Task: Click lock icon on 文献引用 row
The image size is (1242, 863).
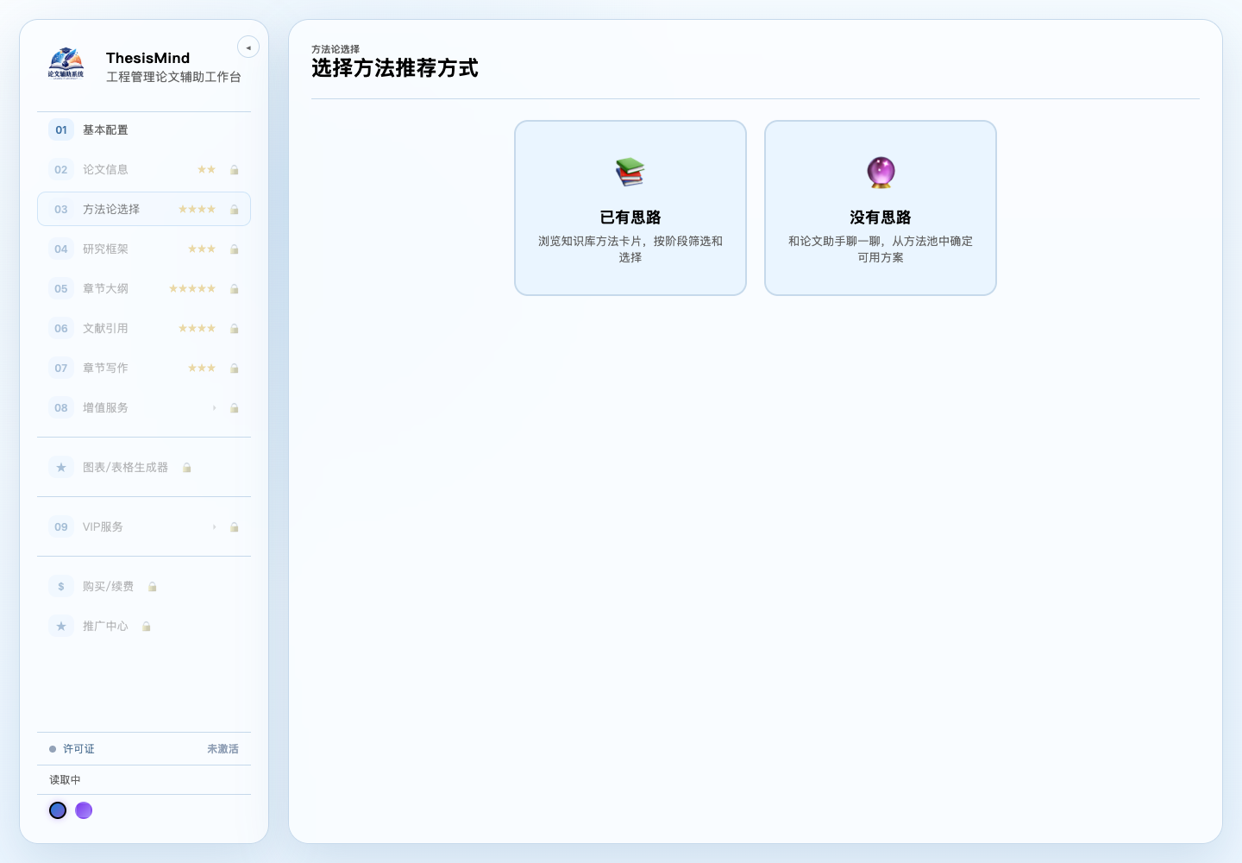Action: (x=234, y=329)
